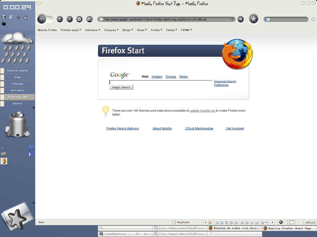The image size is (317, 237).
Task: Click the Google engine icon in search box
Action: point(268,19)
